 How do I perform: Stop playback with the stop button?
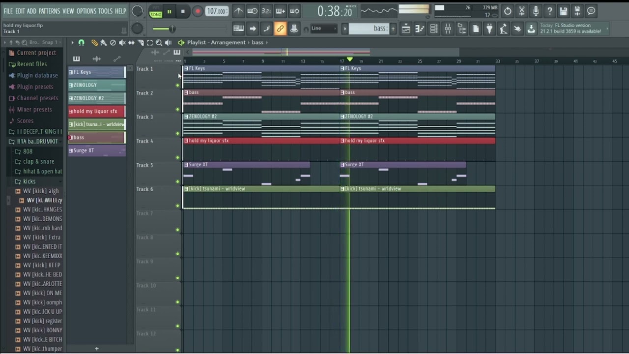point(183,11)
